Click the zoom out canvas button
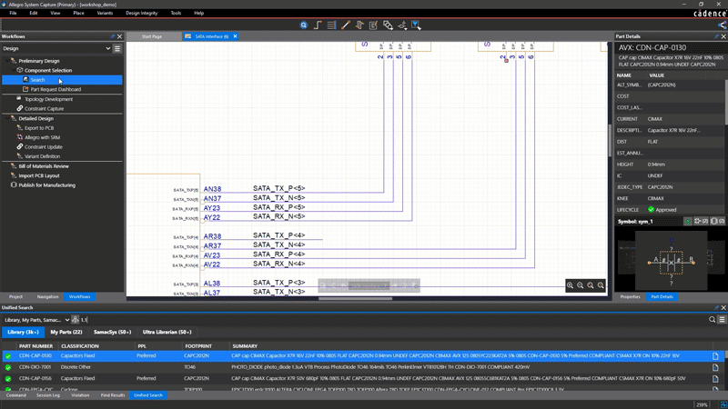 tap(580, 285)
